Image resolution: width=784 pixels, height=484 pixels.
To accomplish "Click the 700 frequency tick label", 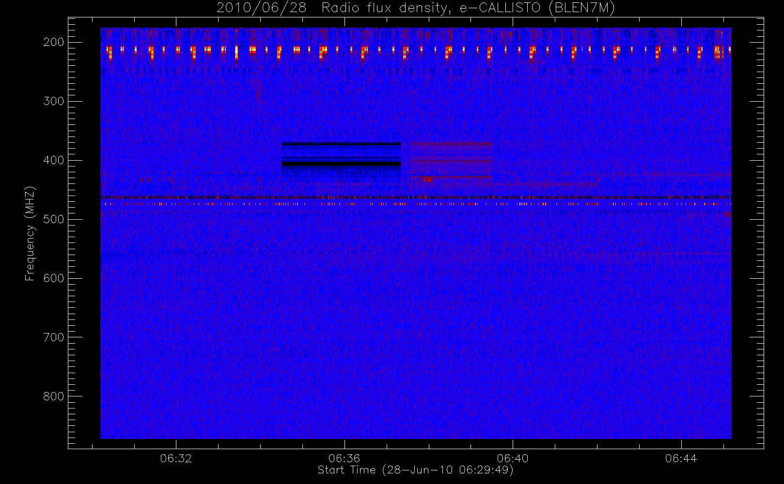I will click(54, 337).
